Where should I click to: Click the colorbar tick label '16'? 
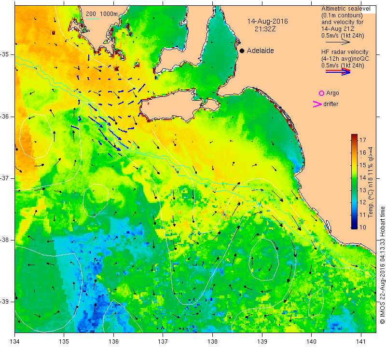click(363, 152)
